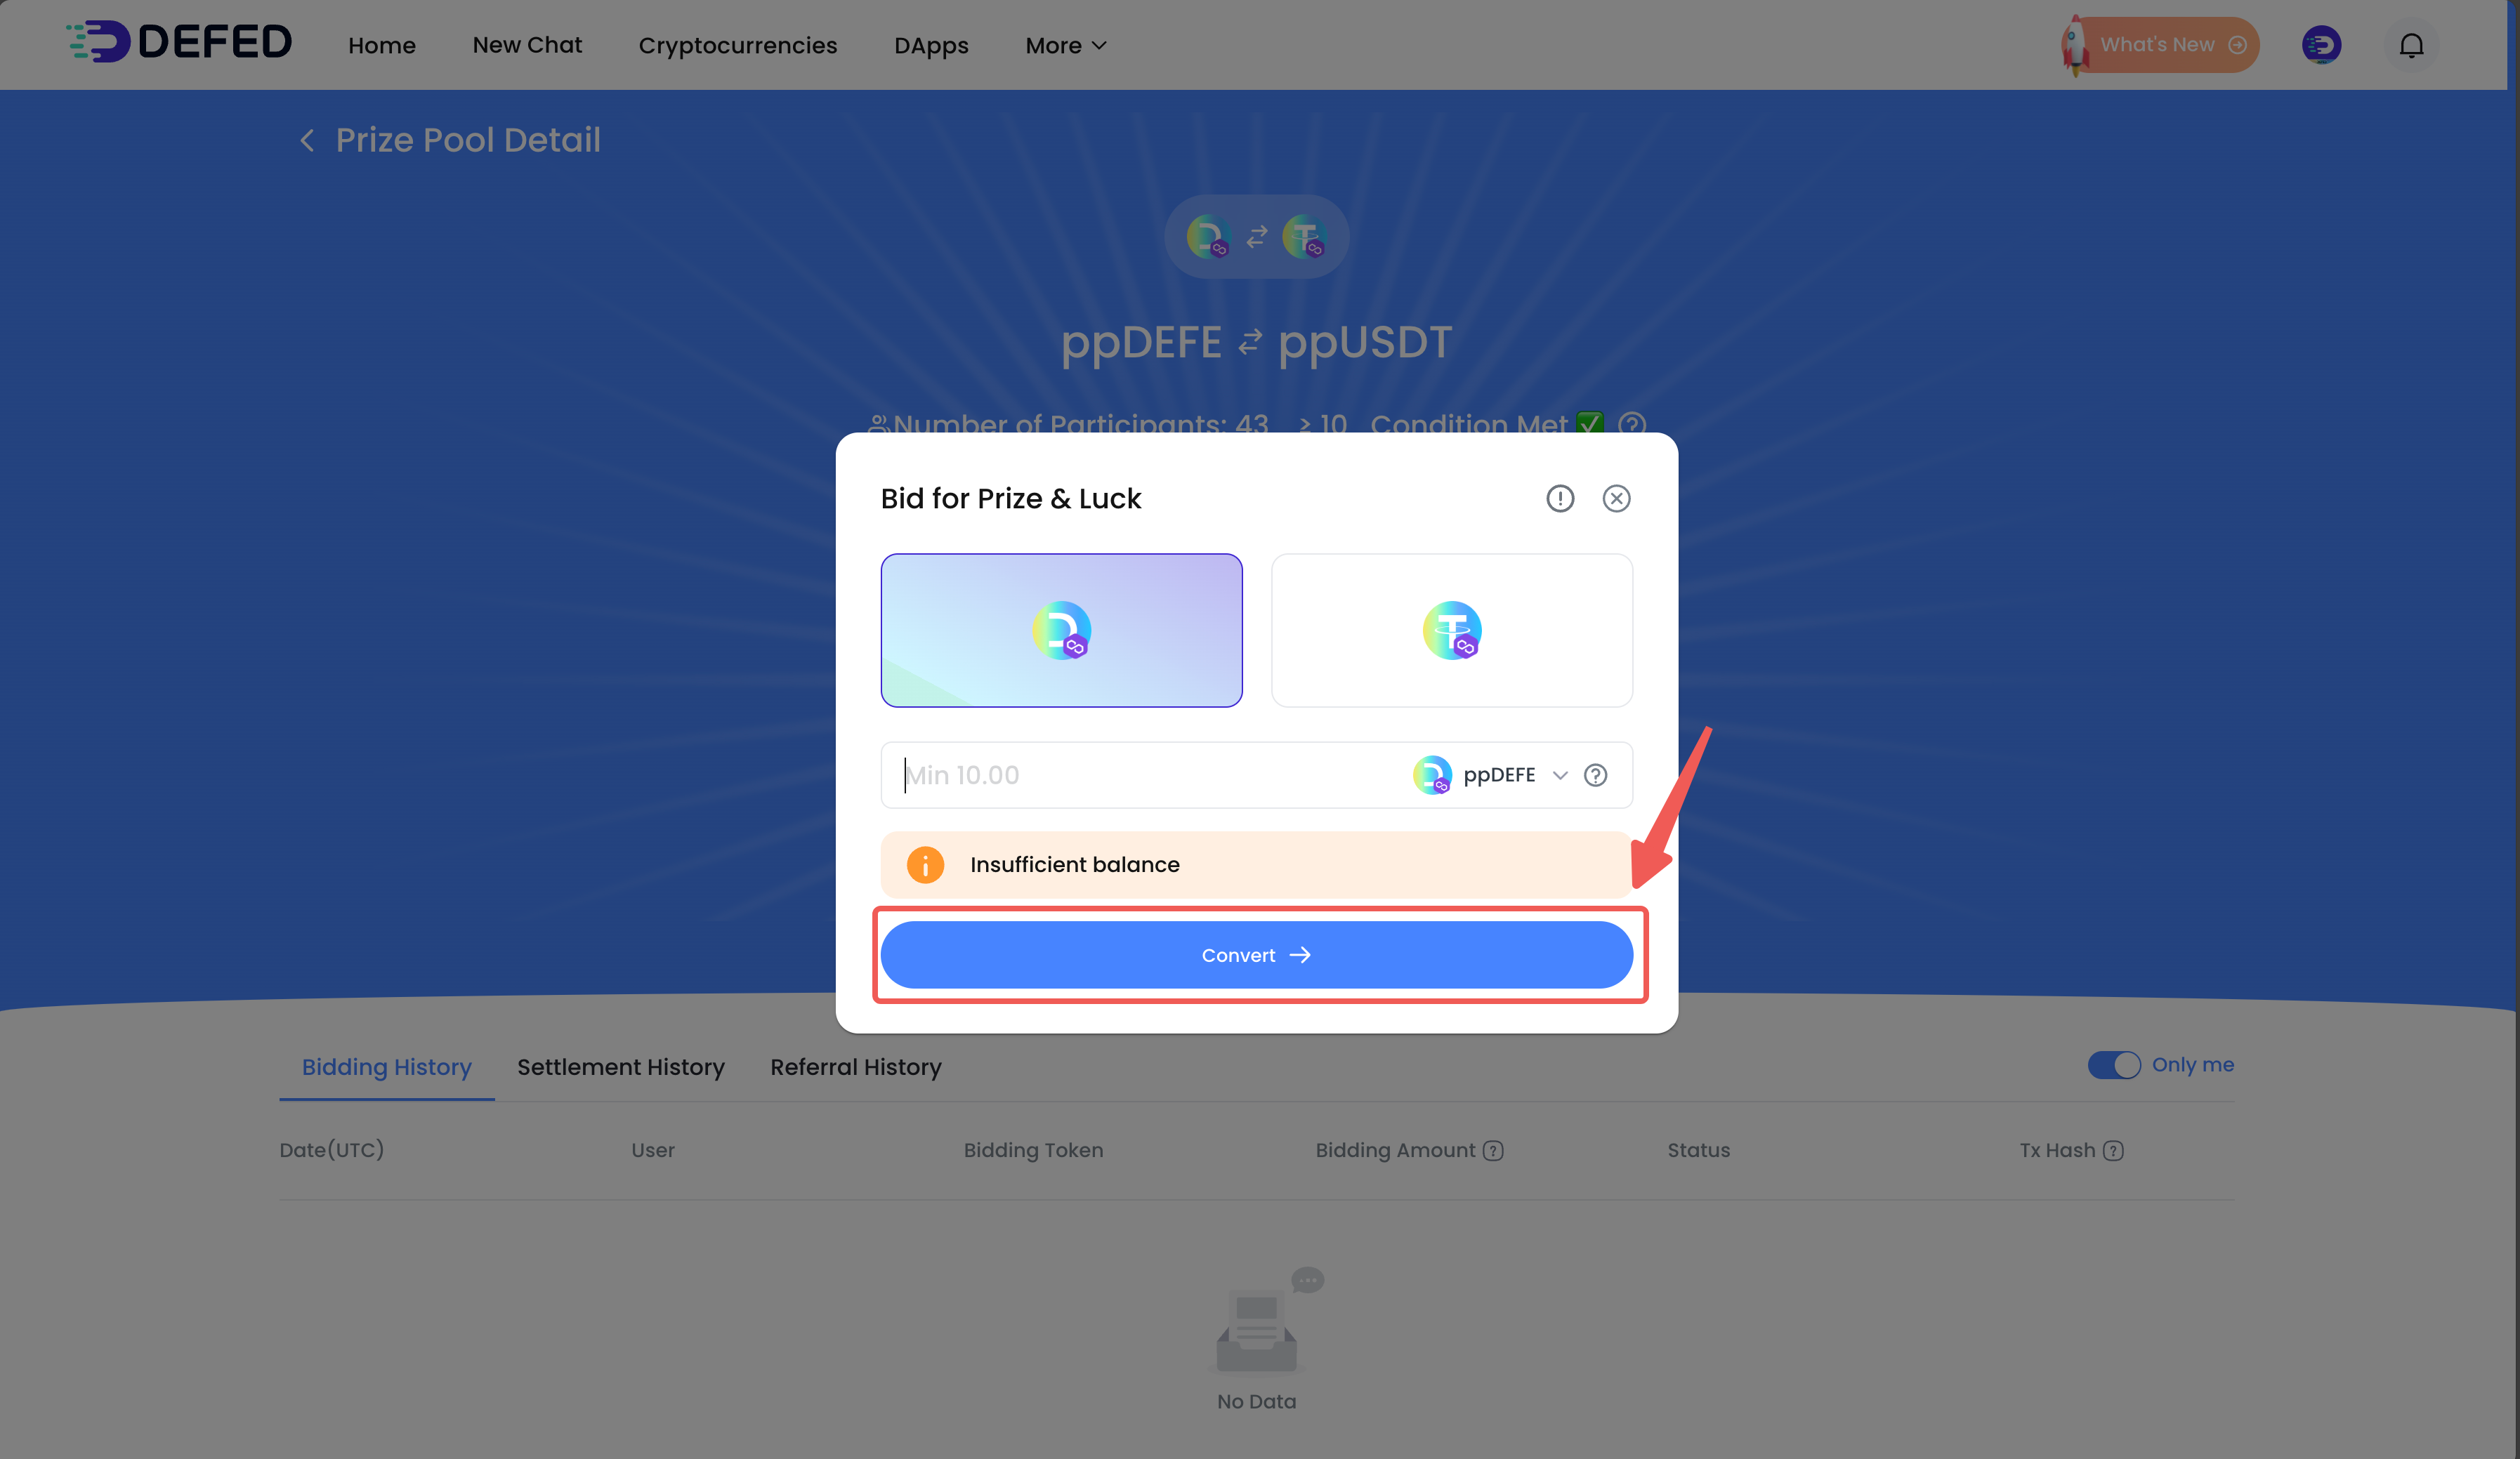Toggle the Only me switch

coord(2114,1065)
